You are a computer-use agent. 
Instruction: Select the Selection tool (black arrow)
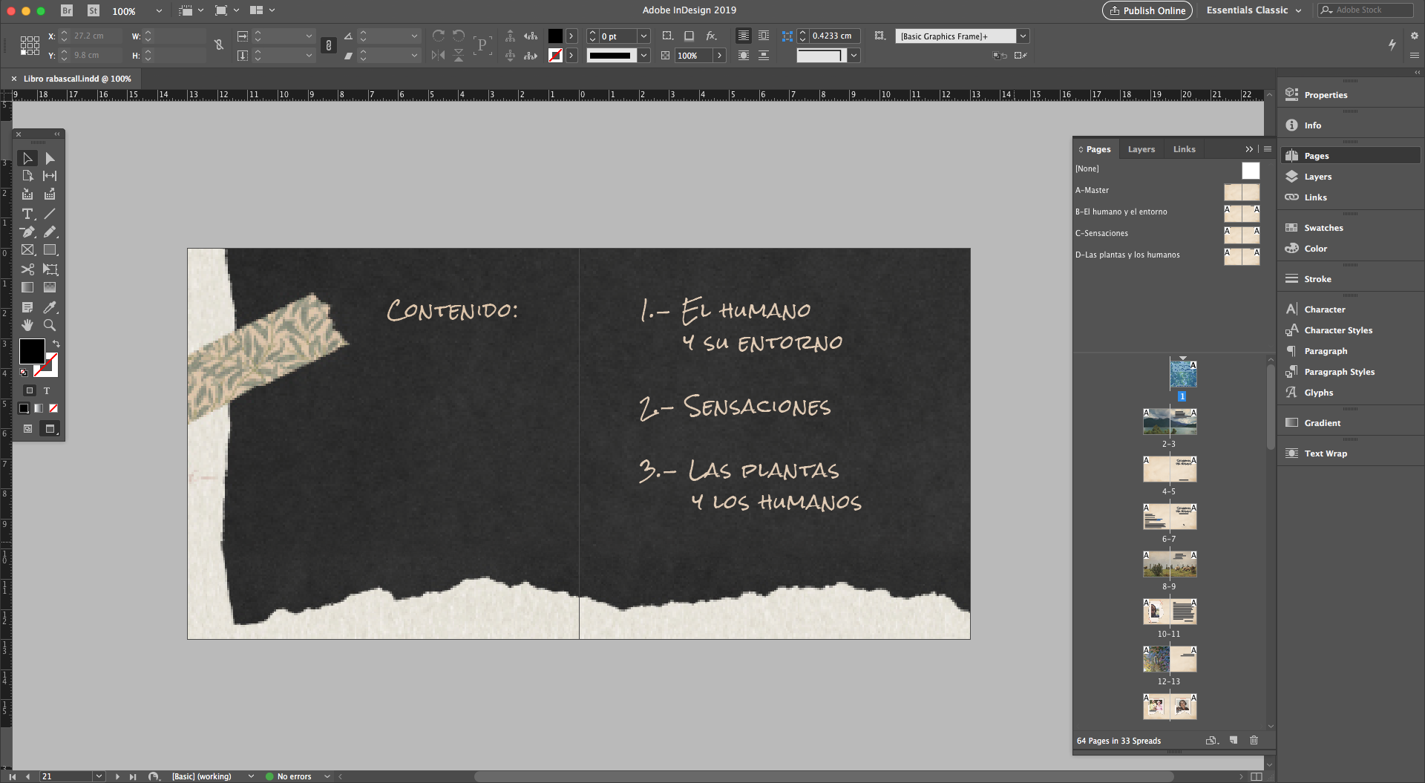tap(27, 158)
